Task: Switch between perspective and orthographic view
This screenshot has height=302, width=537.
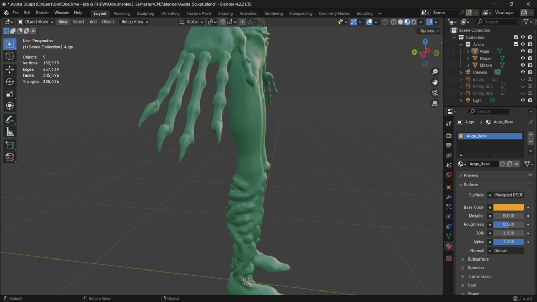Action: click(435, 103)
